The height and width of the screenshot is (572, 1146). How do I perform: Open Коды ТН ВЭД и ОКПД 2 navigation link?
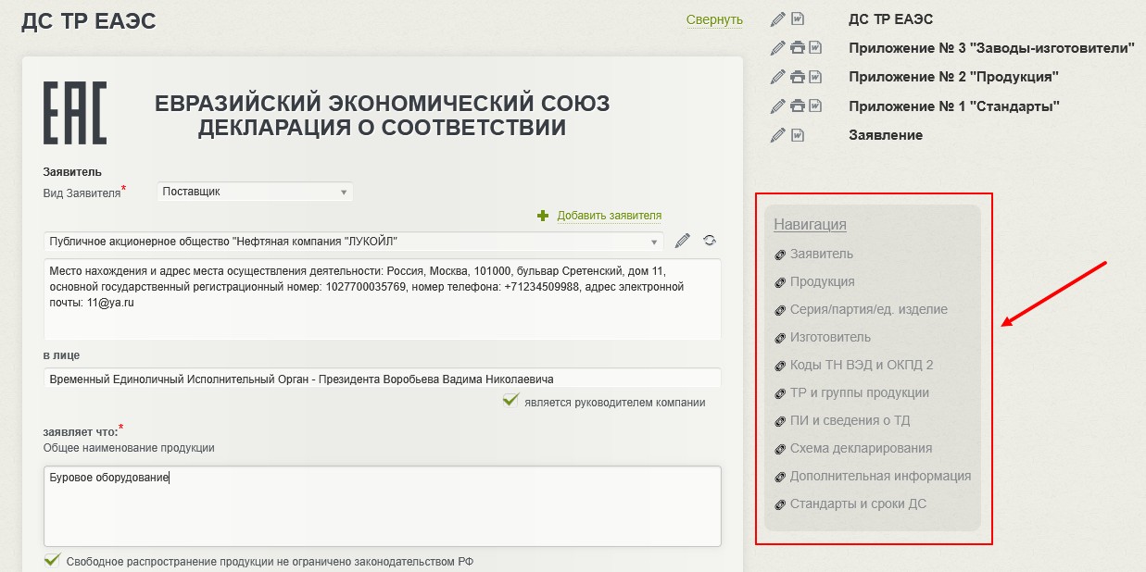[861, 365]
